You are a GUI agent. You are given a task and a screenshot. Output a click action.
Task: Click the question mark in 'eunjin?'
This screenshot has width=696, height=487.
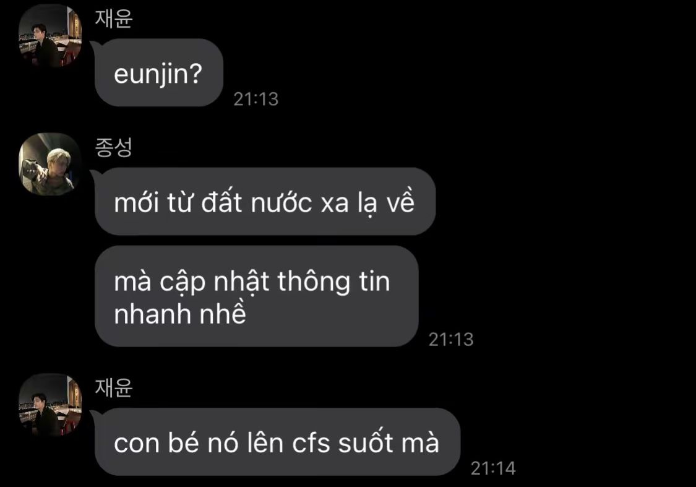pyautogui.click(x=195, y=73)
